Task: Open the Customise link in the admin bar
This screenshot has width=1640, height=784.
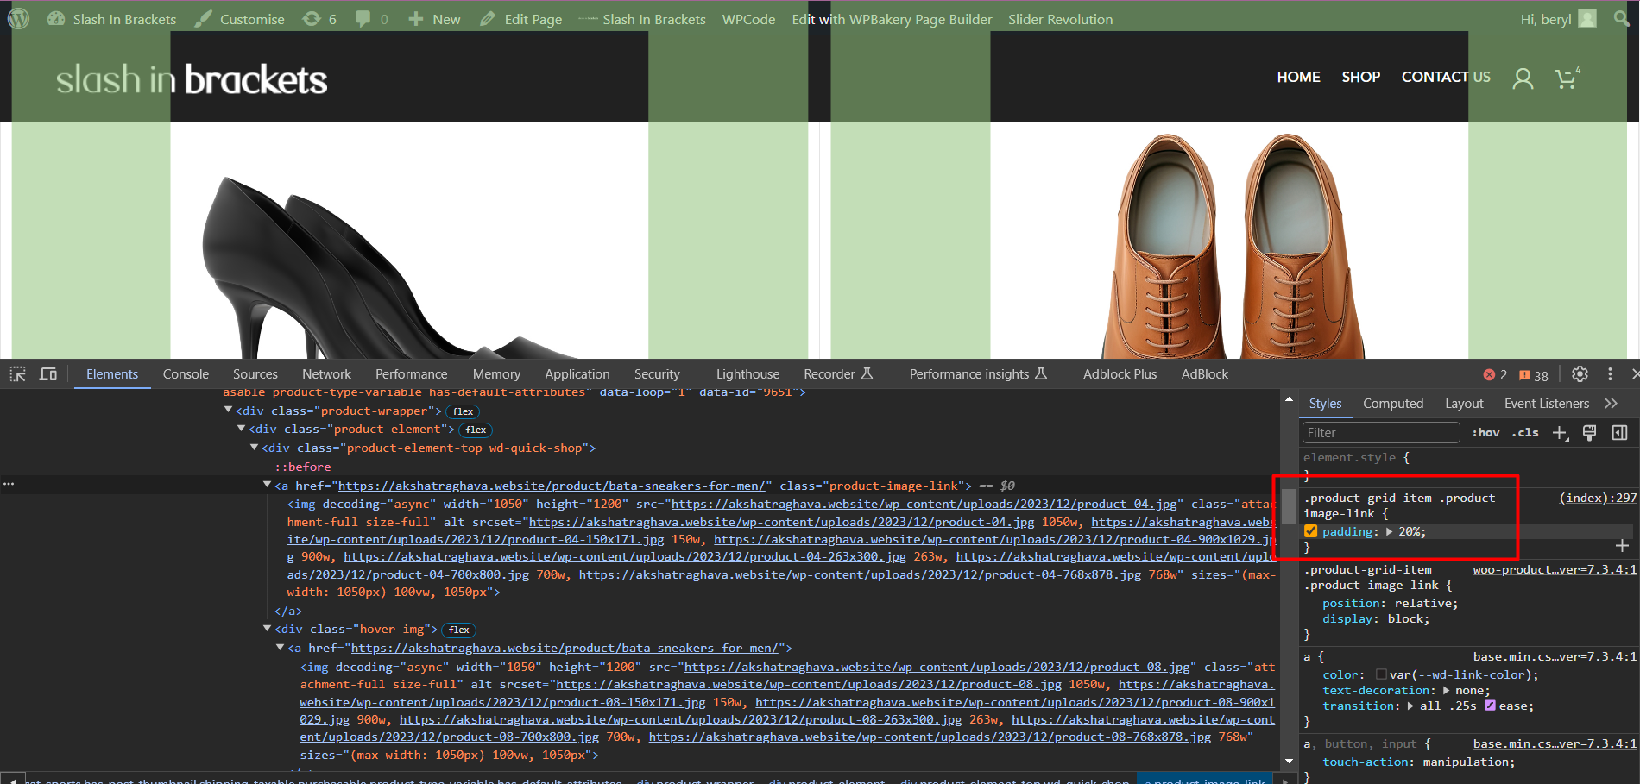Action: click(239, 19)
